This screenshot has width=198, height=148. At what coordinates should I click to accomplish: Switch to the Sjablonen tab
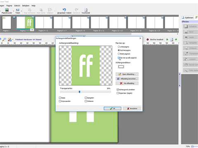[x=188, y=18]
